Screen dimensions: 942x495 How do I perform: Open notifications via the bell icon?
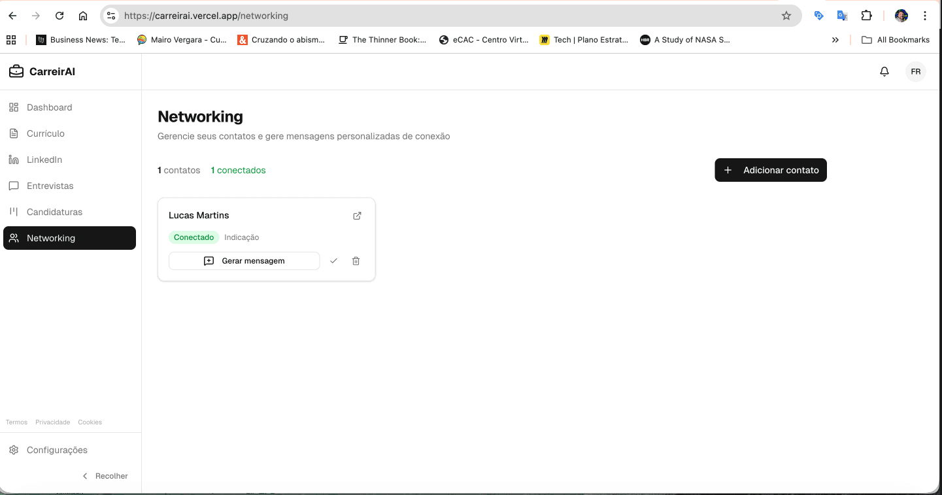[884, 71]
